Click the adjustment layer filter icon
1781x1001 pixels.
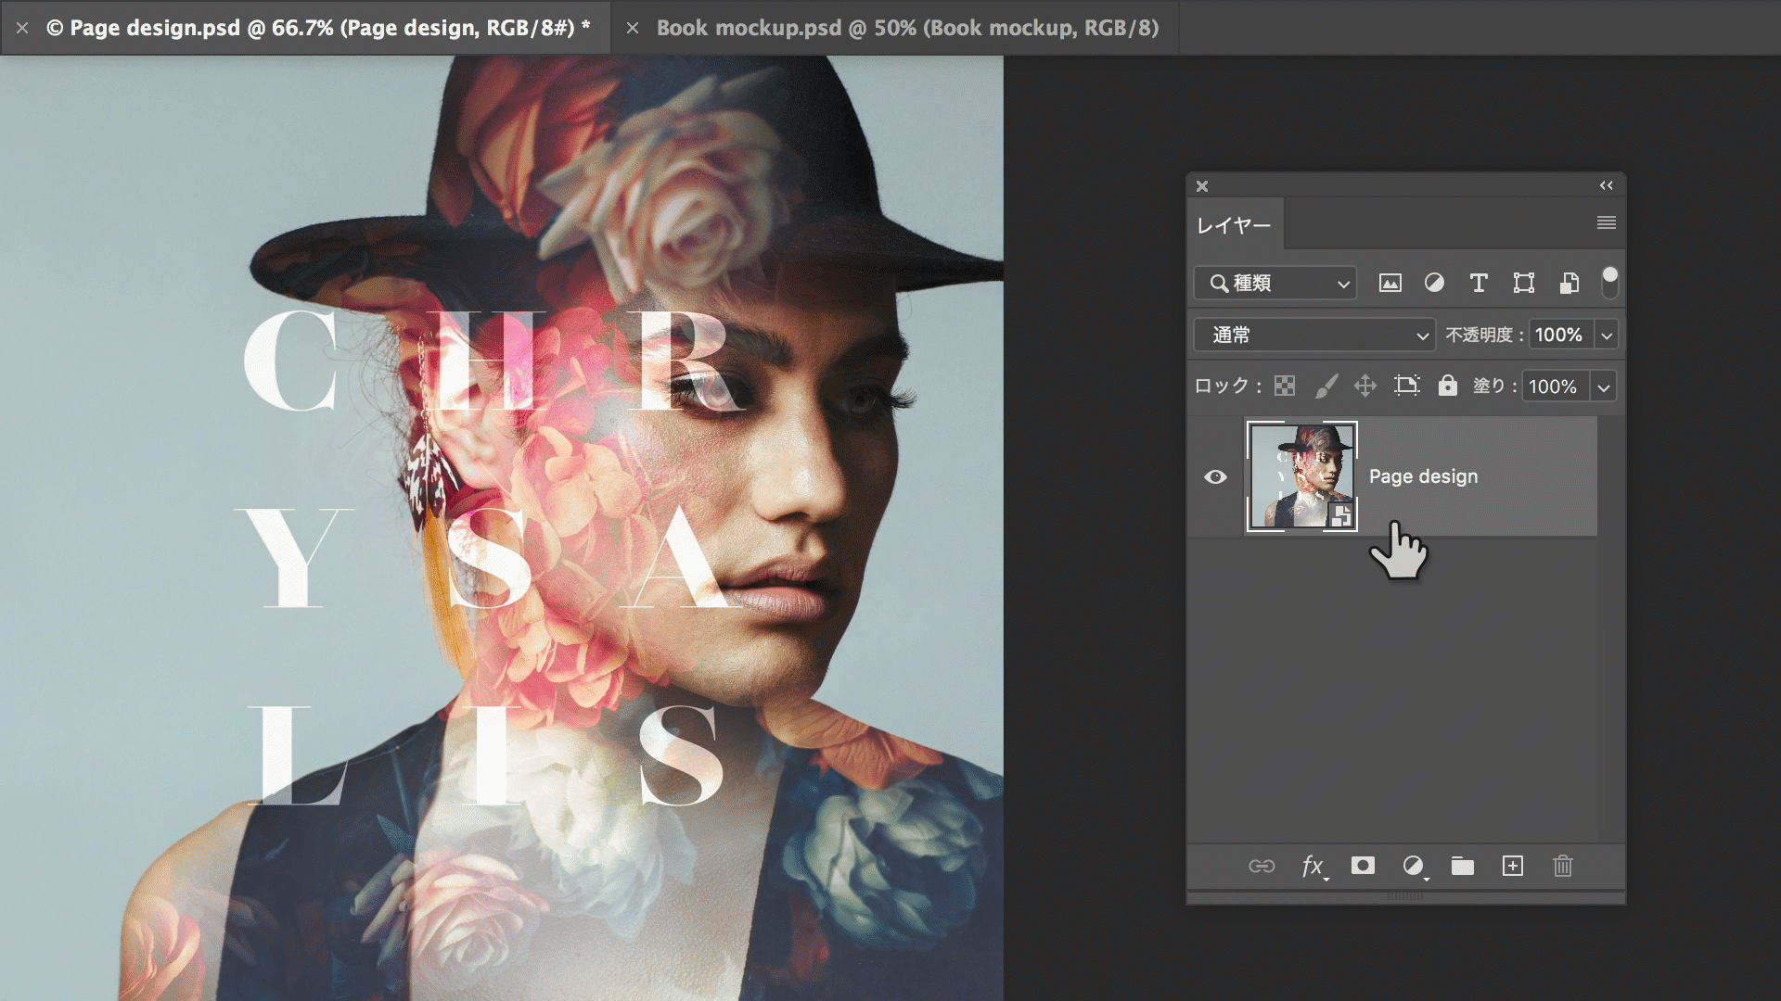pos(1434,284)
